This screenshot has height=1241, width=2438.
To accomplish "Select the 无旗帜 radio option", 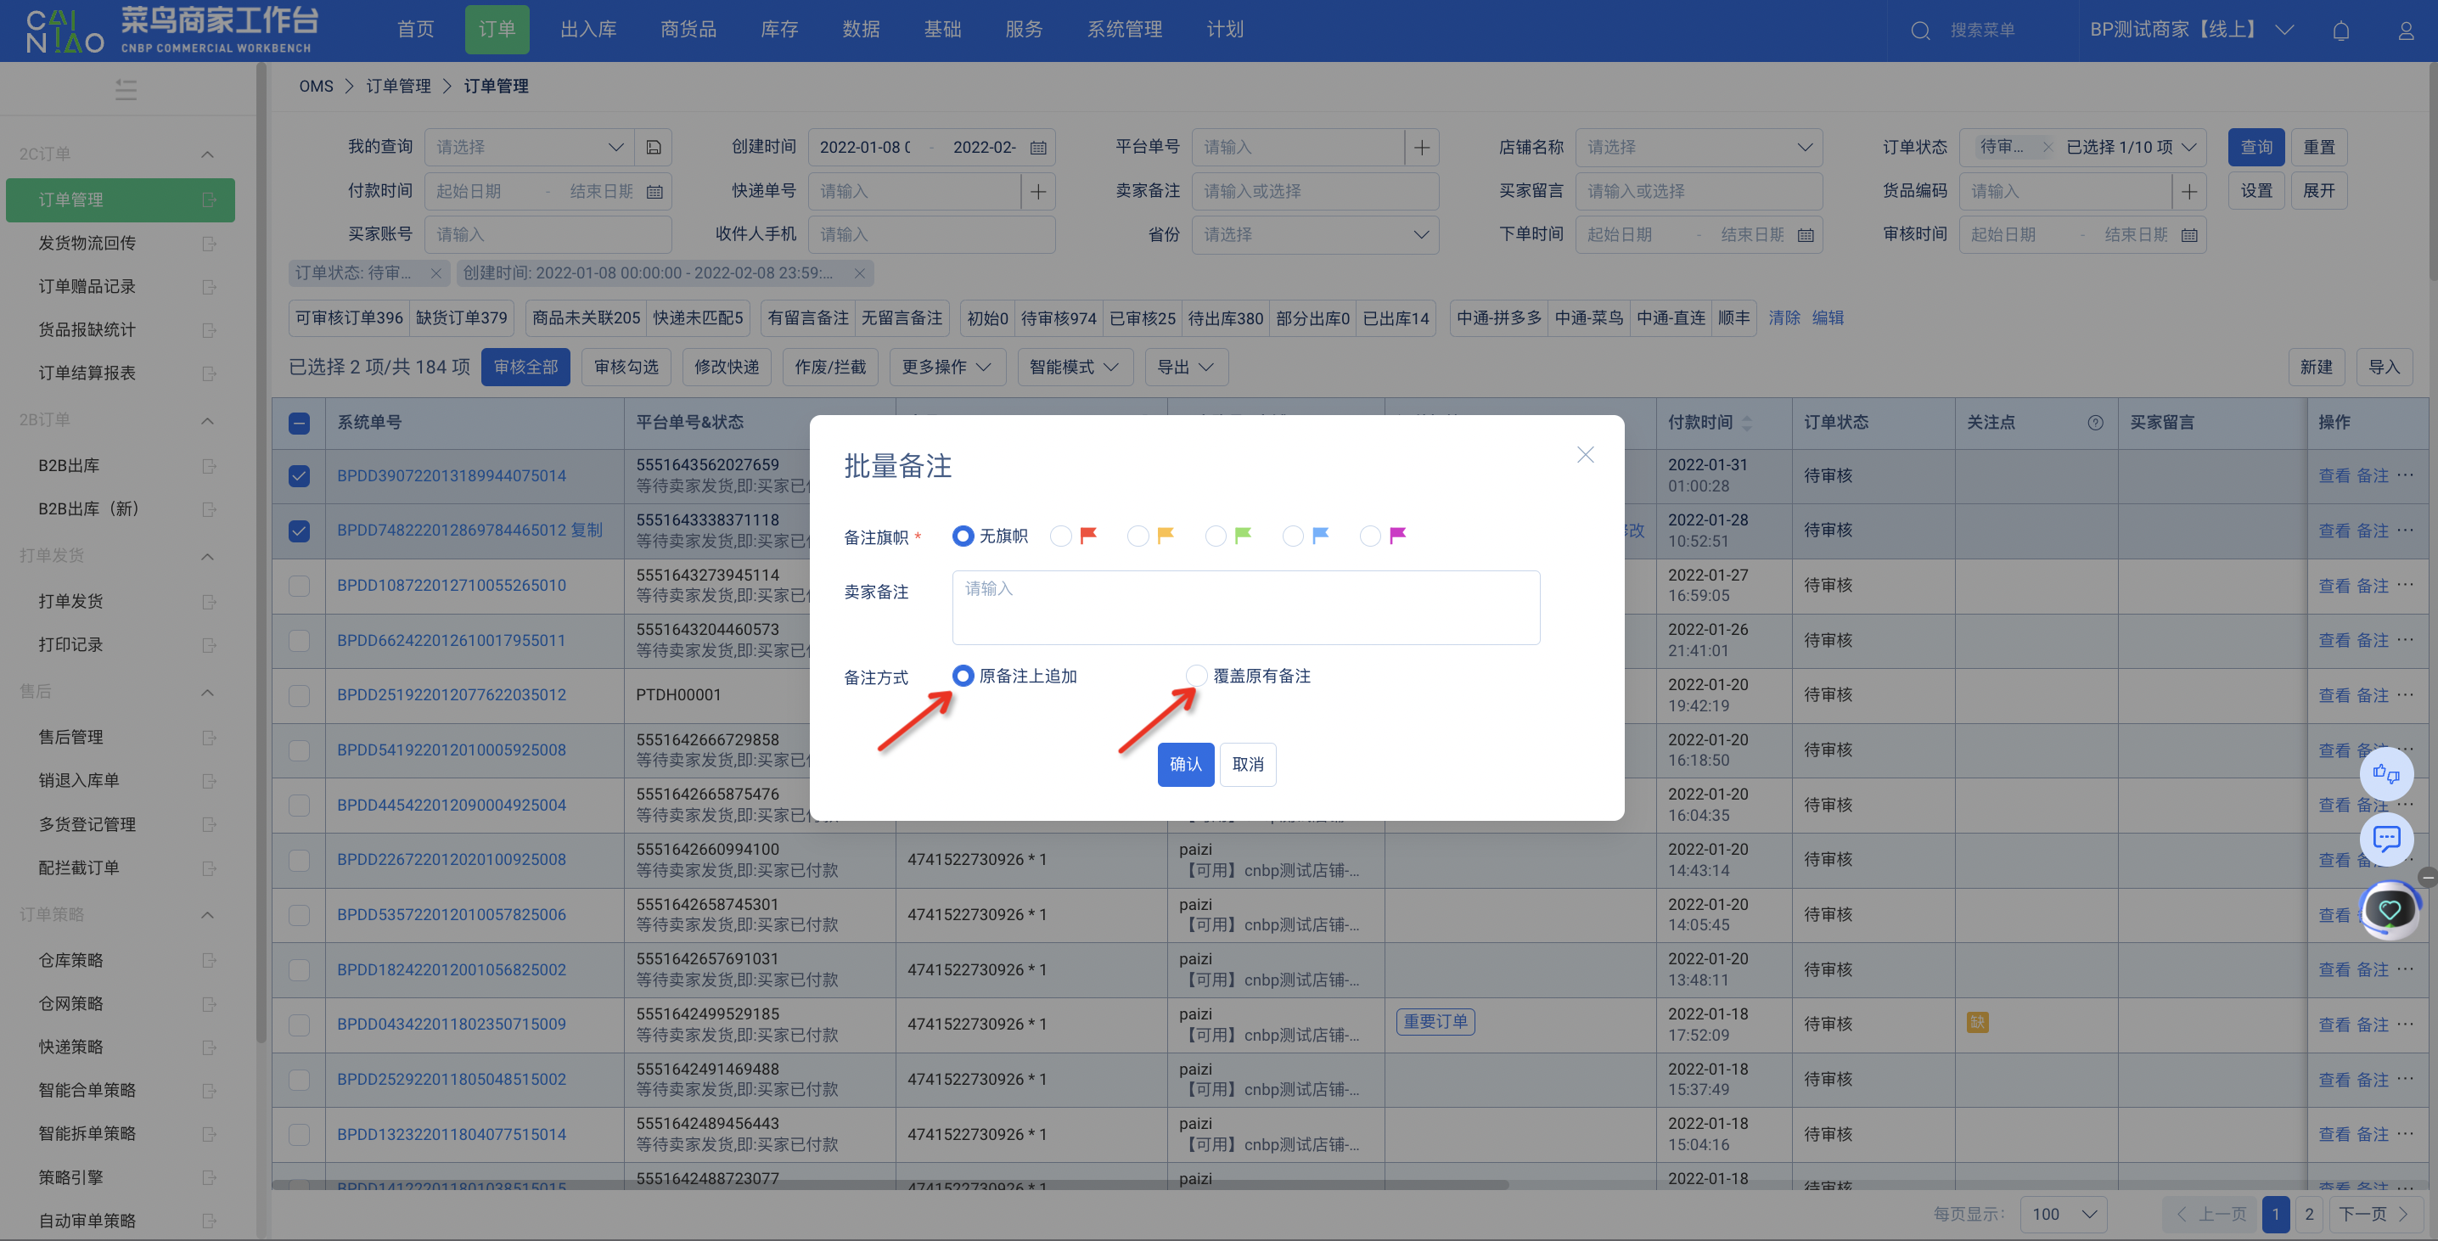I will coord(963,536).
